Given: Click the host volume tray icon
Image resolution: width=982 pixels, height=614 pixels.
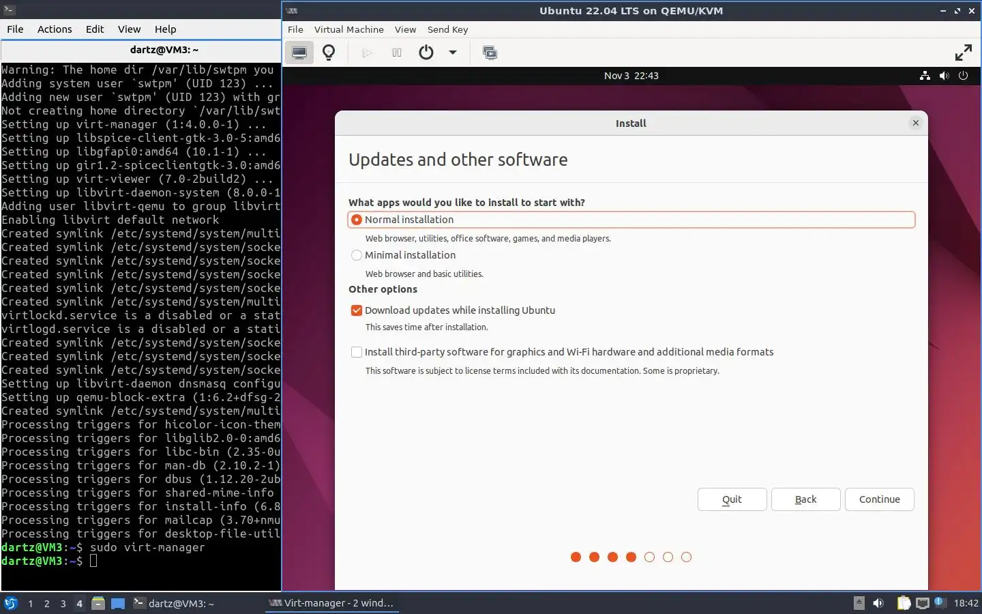Looking at the screenshot, I should pos(878,603).
